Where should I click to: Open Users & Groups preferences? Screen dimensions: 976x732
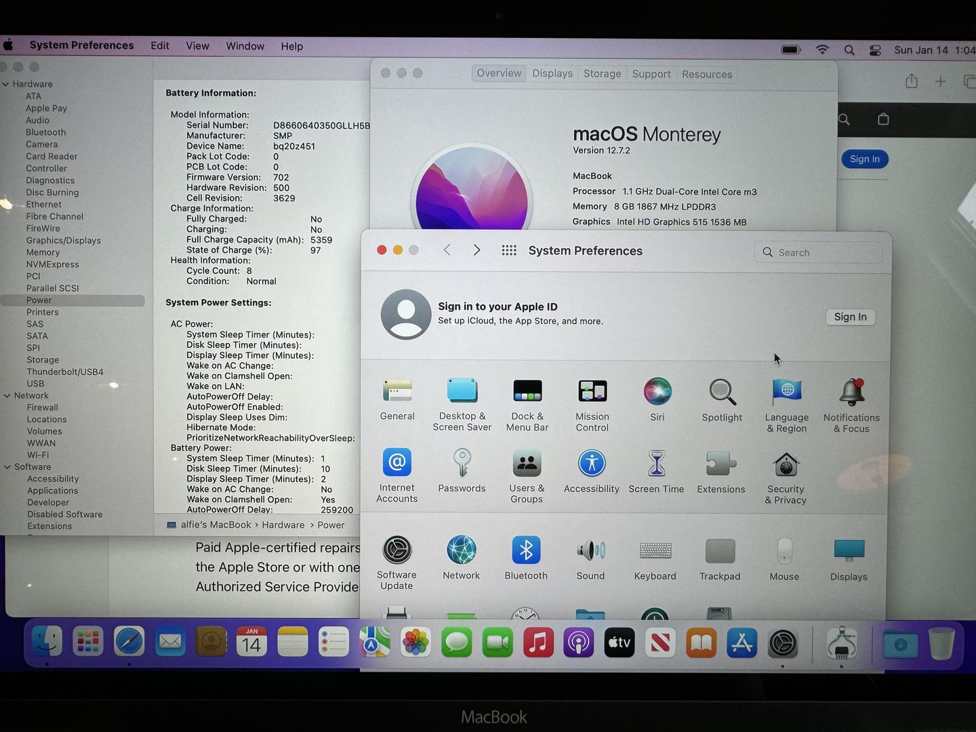point(527,476)
